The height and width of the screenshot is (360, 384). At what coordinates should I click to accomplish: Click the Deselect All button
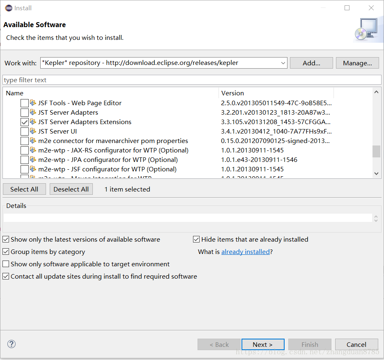71,189
